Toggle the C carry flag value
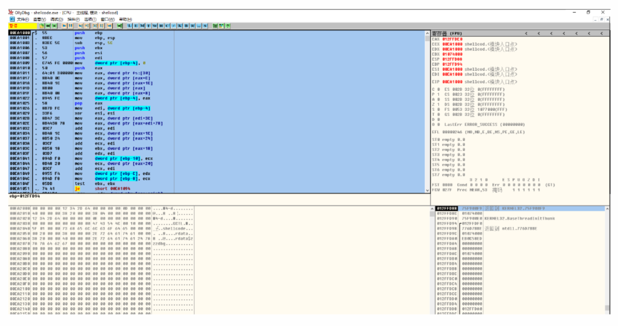618x326 pixels. [439, 89]
